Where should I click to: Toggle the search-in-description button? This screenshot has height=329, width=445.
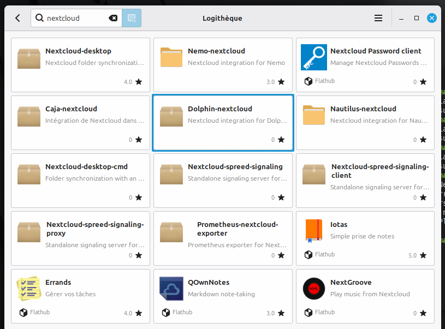(x=131, y=18)
